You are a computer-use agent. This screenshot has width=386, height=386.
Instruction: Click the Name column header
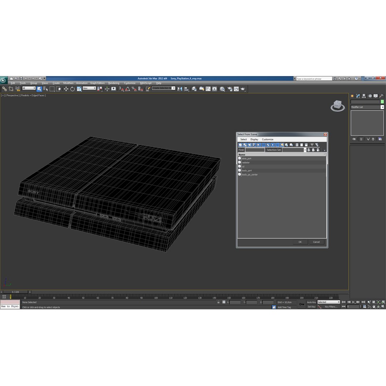(282, 155)
